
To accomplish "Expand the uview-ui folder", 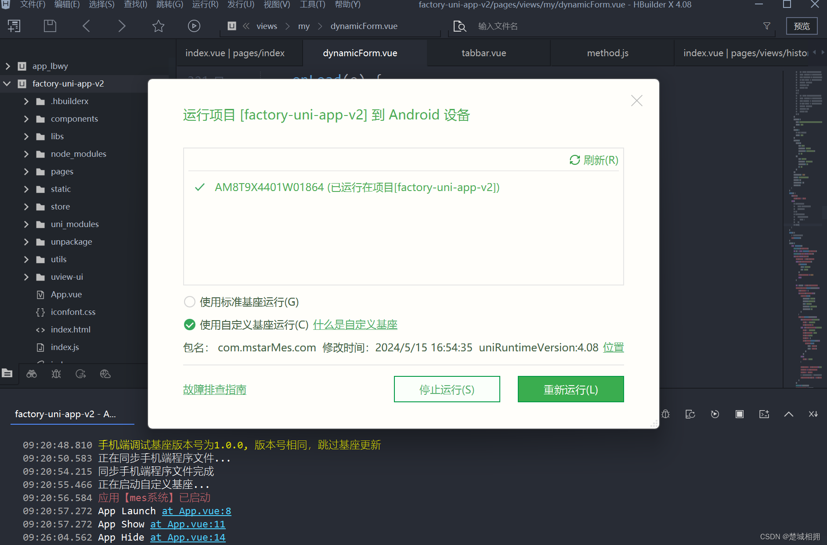I will [x=26, y=277].
